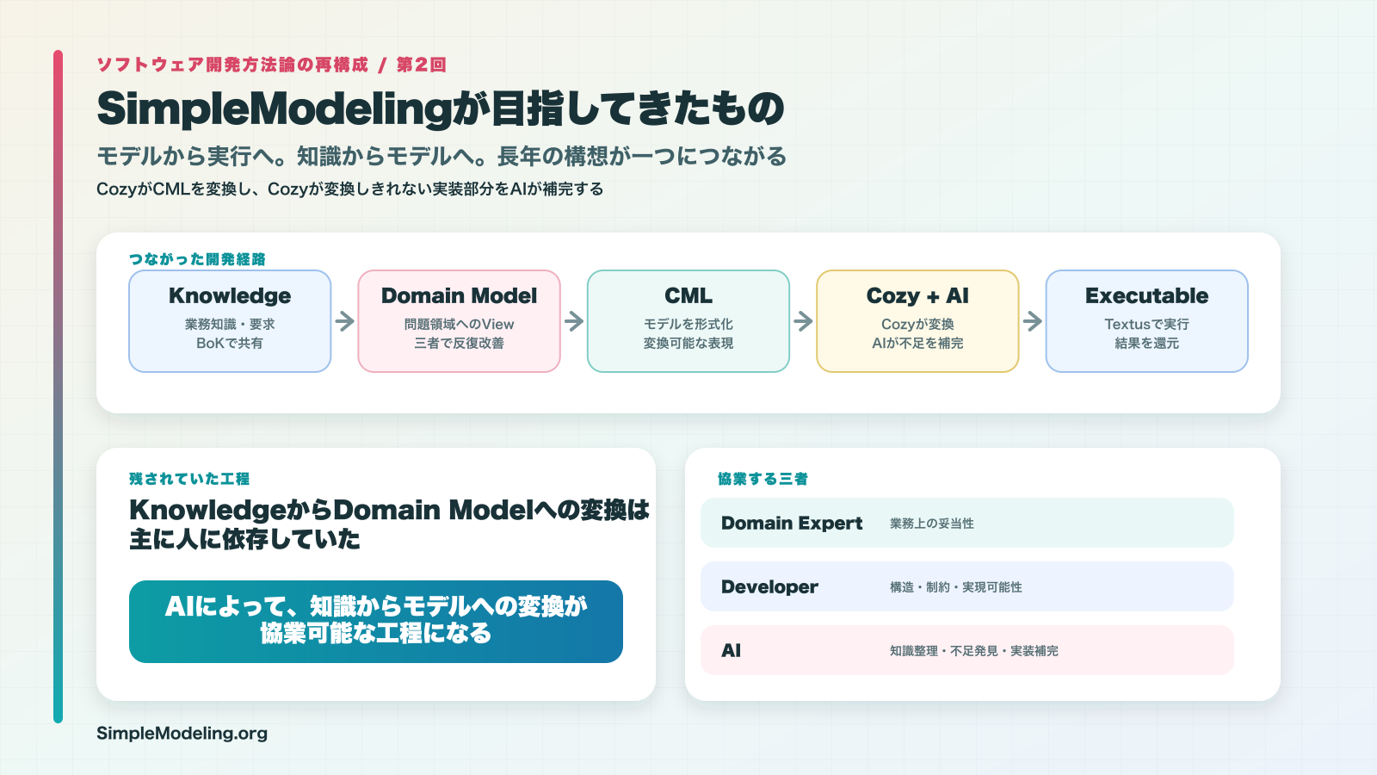Click the 残されていた工程 section label
This screenshot has height=775, width=1377.
point(189,479)
